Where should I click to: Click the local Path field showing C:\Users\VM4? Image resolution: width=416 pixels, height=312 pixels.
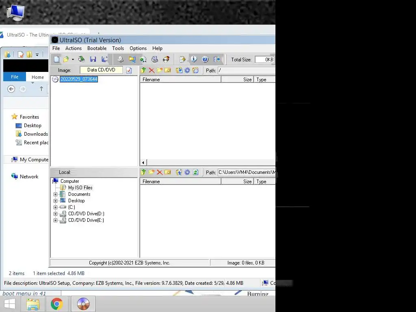(247, 172)
